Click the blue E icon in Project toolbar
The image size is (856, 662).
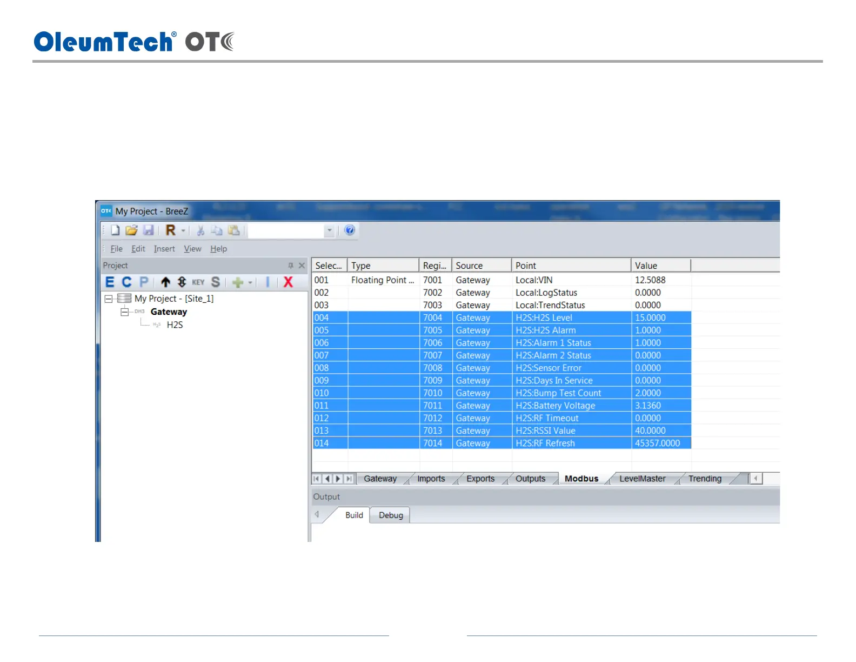110,282
